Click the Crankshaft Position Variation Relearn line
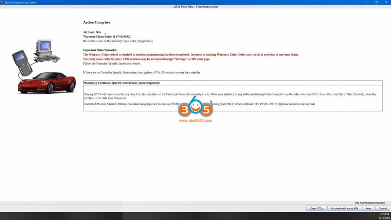The image size is (391, 220). point(199,104)
